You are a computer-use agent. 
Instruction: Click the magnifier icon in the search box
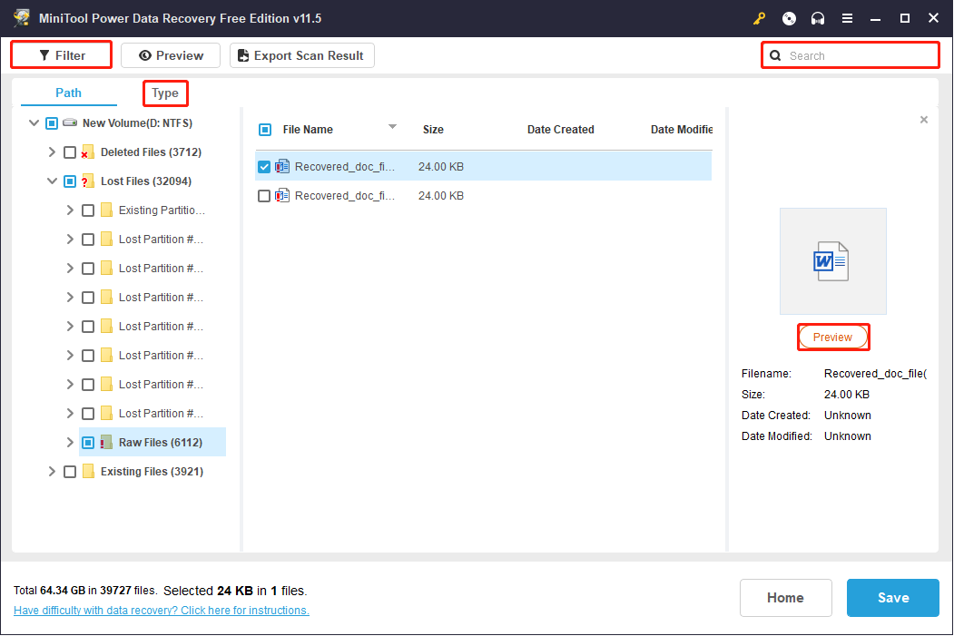click(775, 56)
